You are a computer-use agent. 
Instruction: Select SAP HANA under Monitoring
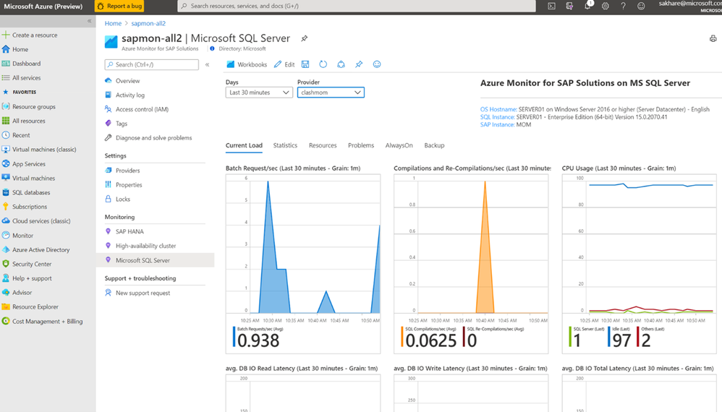pos(129,231)
